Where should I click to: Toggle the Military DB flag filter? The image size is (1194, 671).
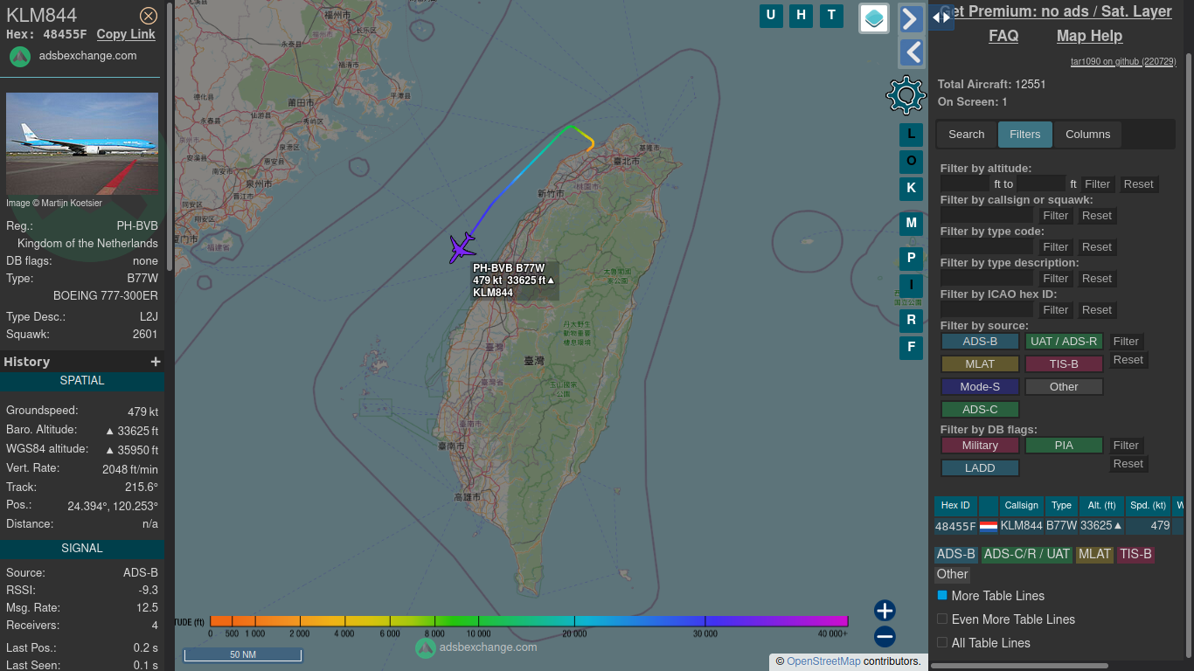[980, 446]
